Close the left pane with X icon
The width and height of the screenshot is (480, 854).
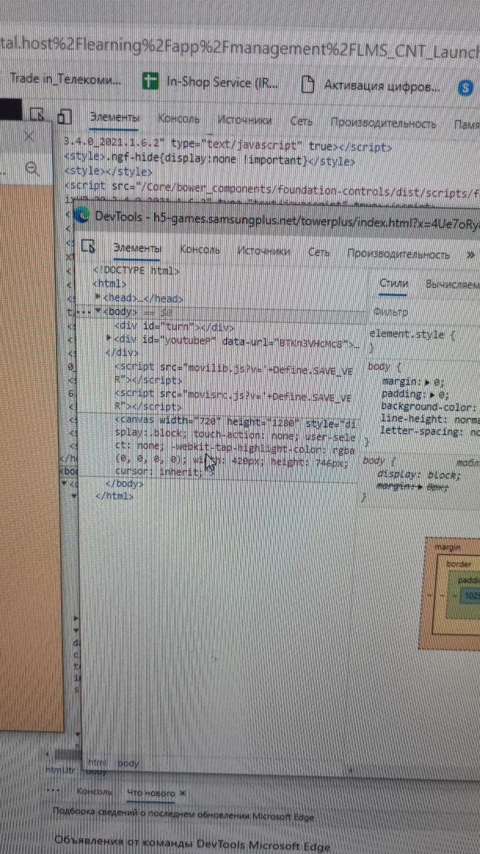[29, 137]
